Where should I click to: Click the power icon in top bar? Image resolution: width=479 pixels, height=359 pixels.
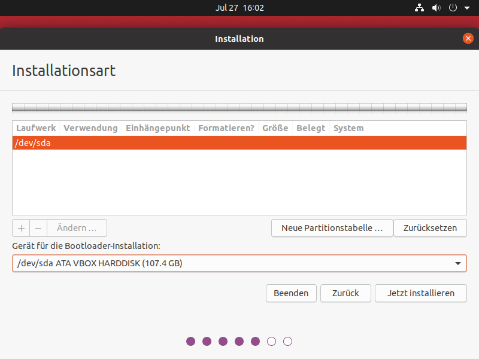tap(453, 8)
